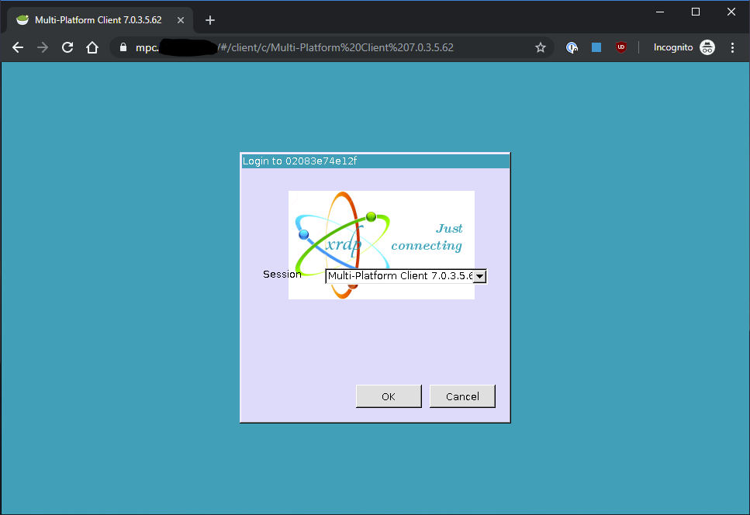Go to the browser Home page

click(92, 47)
